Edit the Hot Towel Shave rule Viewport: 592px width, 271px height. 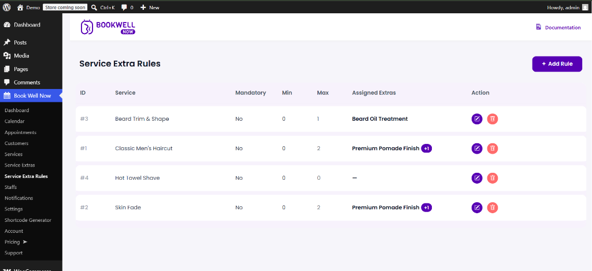point(477,178)
